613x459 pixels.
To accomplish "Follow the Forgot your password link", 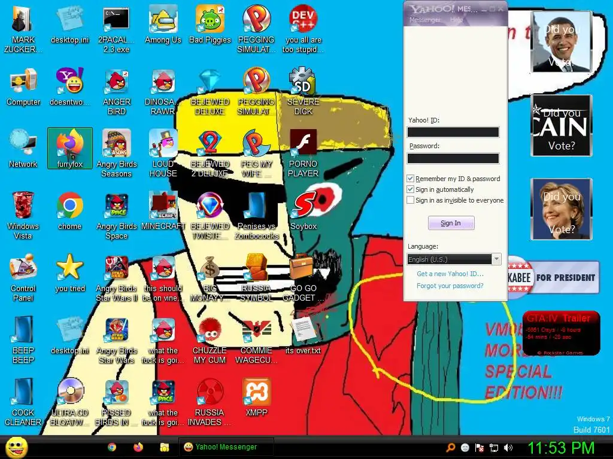I will click(x=450, y=286).
